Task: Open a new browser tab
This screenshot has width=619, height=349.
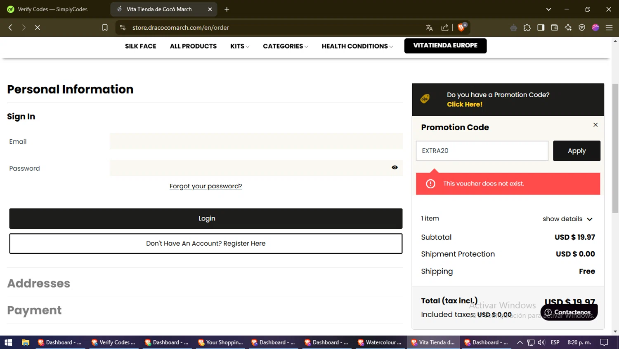Action: (x=227, y=9)
